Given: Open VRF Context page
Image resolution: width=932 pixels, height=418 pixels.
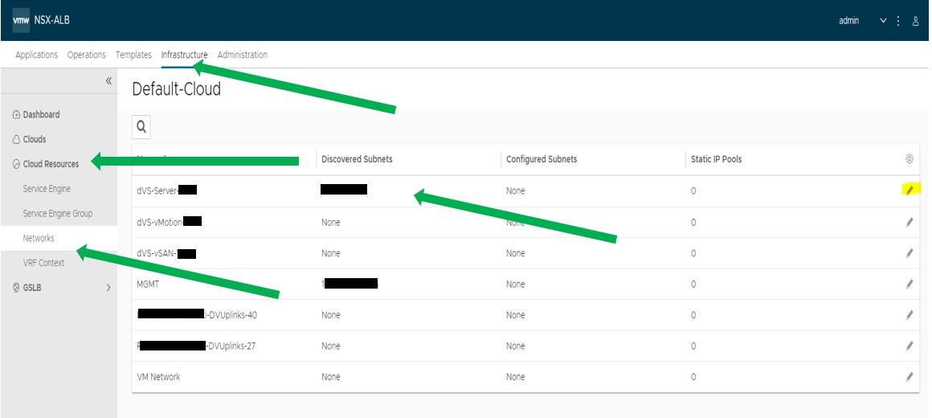Looking at the screenshot, I should (x=43, y=263).
